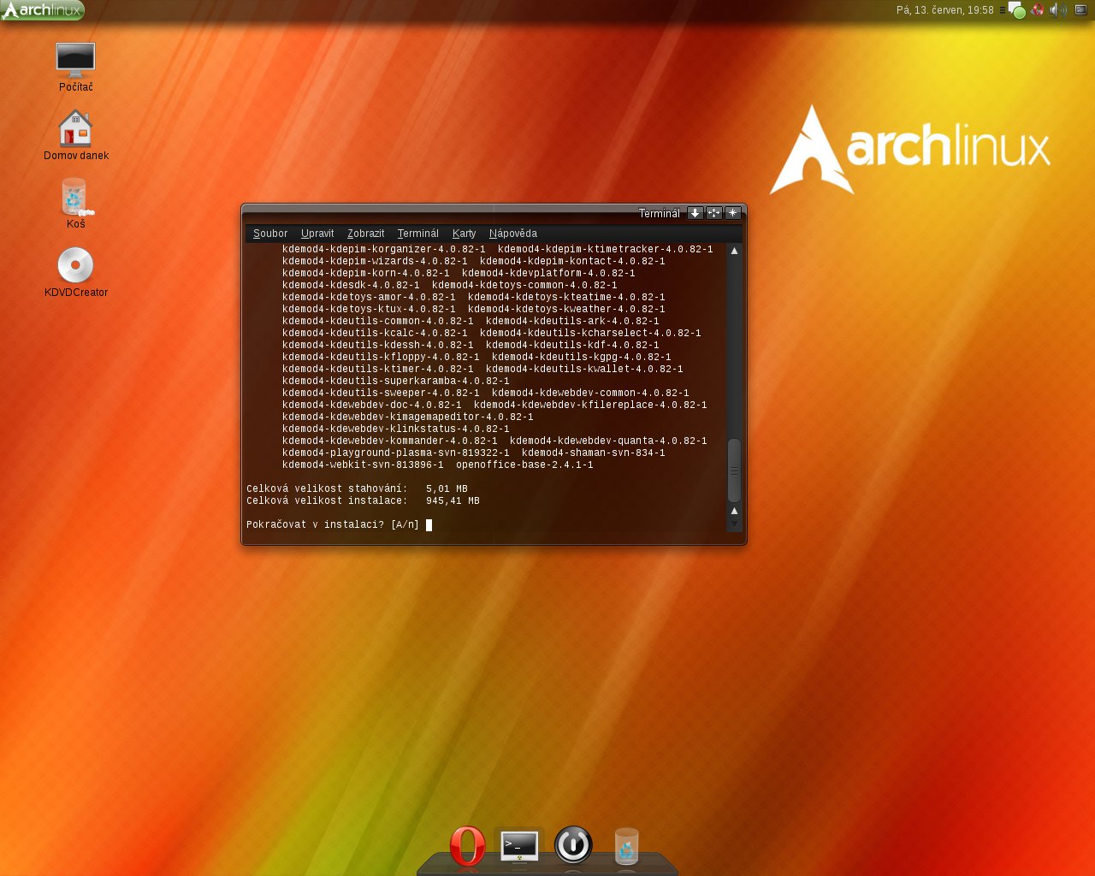Click the 'Celková velikost instalace: 945,41 MB' line
Screen dimensions: 1095x876
[x=363, y=501]
